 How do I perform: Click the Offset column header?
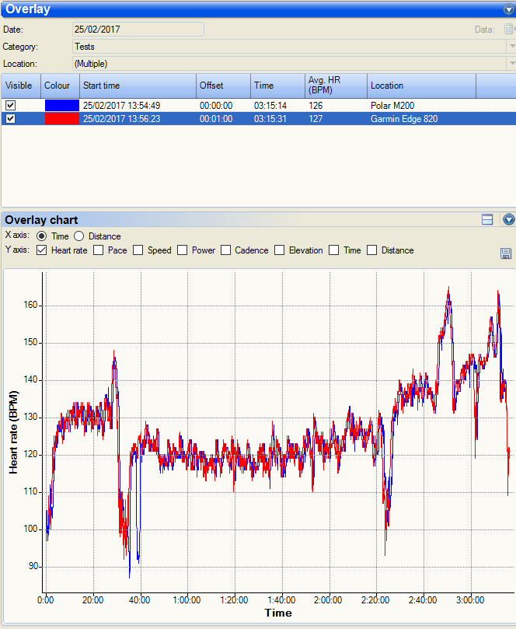point(223,86)
